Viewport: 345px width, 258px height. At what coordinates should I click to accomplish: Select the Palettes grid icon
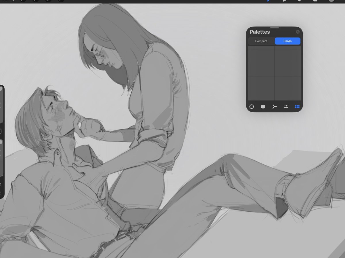point(297,107)
